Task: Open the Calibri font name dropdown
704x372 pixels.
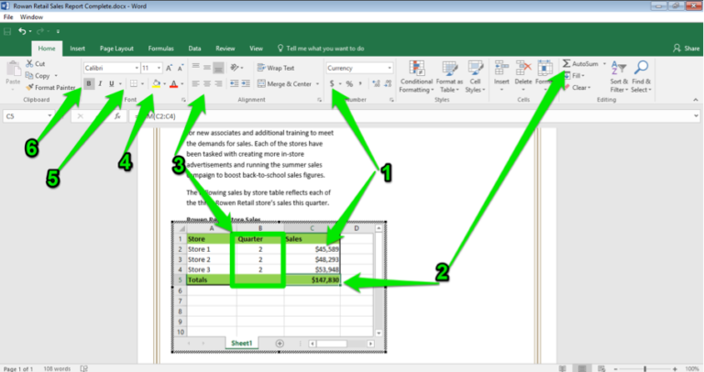Action: (x=137, y=68)
